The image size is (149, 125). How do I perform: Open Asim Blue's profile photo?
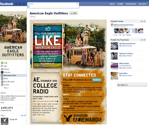pyautogui.click(x=114, y=76)
